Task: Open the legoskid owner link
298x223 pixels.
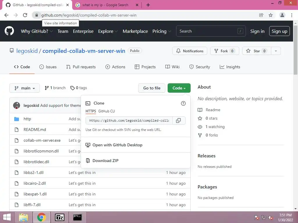Action: (27, 51)
